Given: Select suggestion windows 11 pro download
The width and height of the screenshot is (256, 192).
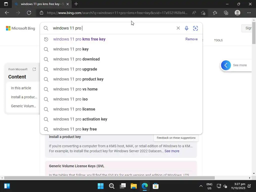Looking at the screenshot, I should click(121, 59).
